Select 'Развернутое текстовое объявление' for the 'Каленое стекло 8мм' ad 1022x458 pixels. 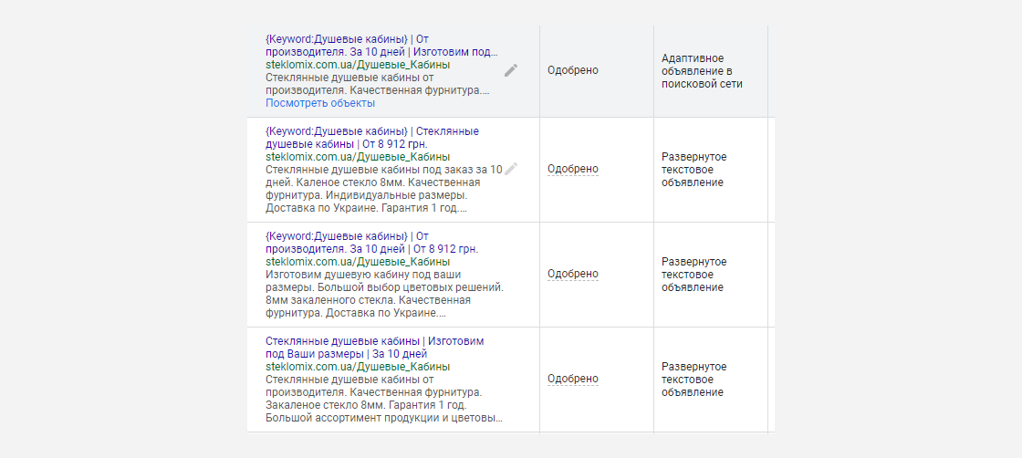(x=694, y=170)
